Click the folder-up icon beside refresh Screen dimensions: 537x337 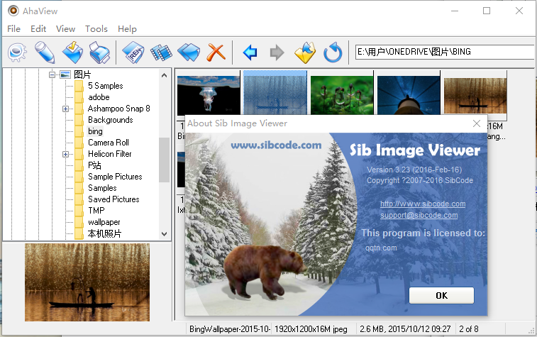[304, 52]
